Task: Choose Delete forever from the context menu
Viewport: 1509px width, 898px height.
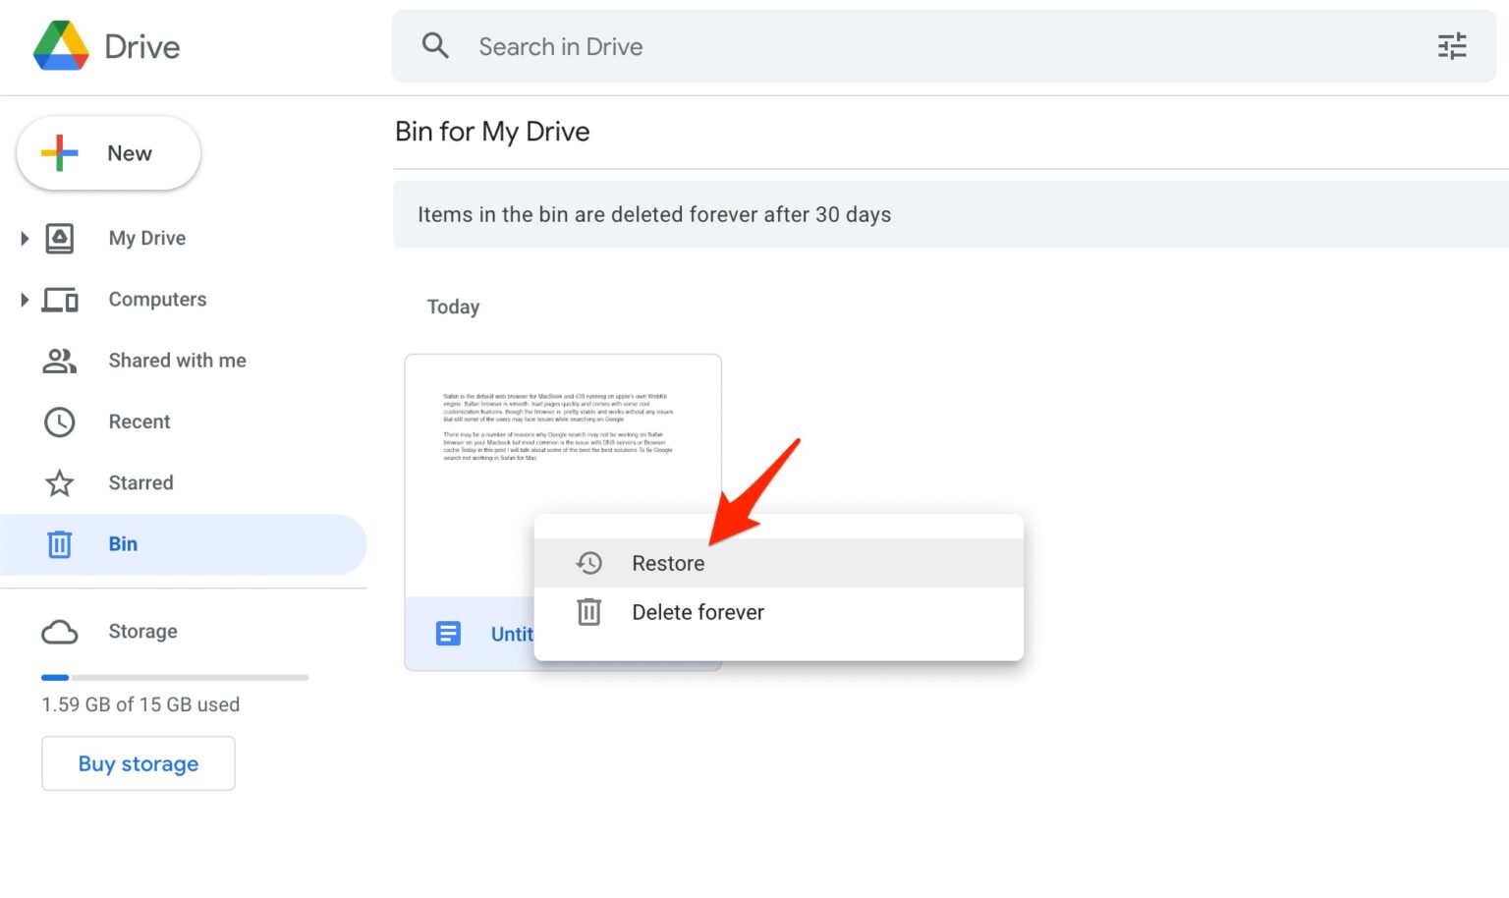Action: click(698, 611)
